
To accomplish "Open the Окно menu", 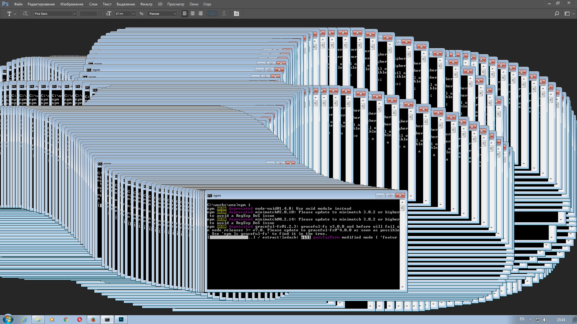I will pos(194,4).
